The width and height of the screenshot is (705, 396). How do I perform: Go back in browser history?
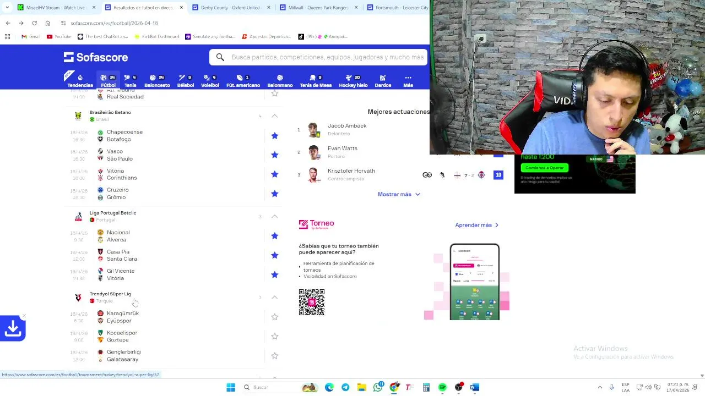click(8, 23)
